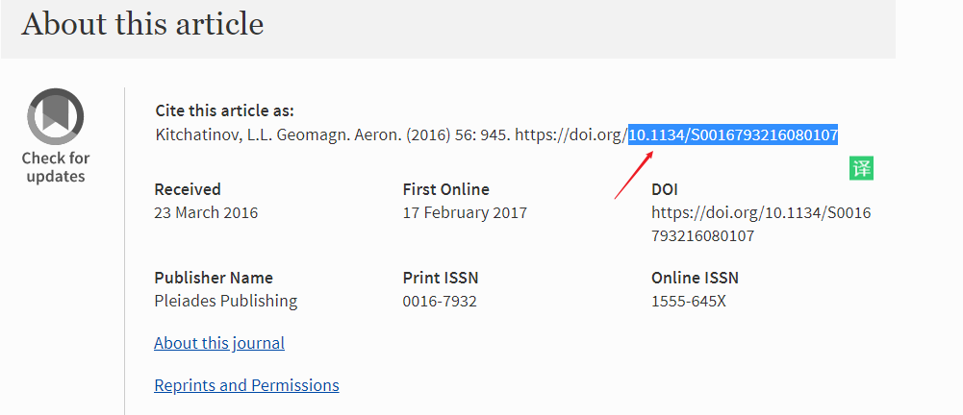This screenshot has width=963, height=415.
Task: Click the 'Check for updates' caption text
Action: click(x=56, y=167)
